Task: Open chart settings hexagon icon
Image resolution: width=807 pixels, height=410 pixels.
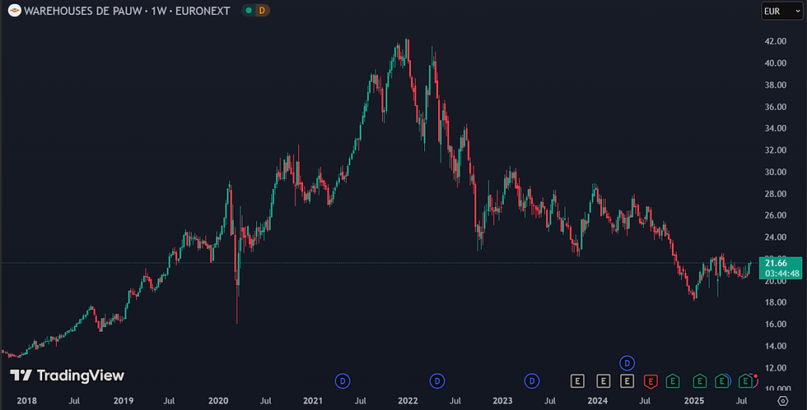Action: coord(783,401)
